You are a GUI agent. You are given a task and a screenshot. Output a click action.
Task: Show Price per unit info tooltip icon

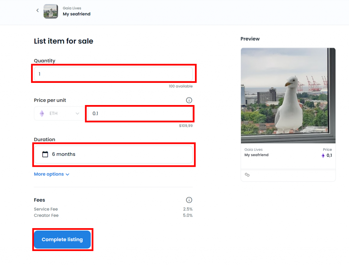click(x=189, y=100)
